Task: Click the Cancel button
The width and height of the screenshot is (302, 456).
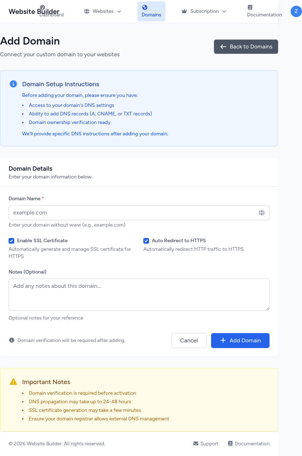Action: (189, 341)
